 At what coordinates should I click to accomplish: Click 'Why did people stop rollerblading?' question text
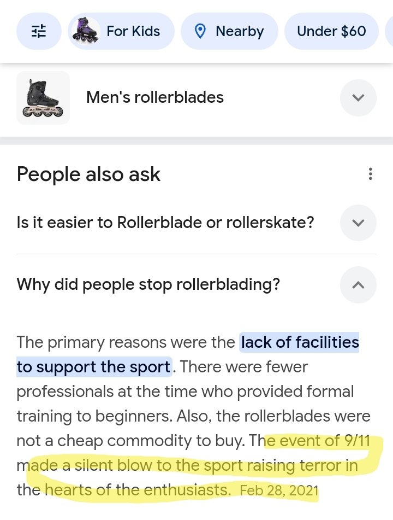point(148,285)
